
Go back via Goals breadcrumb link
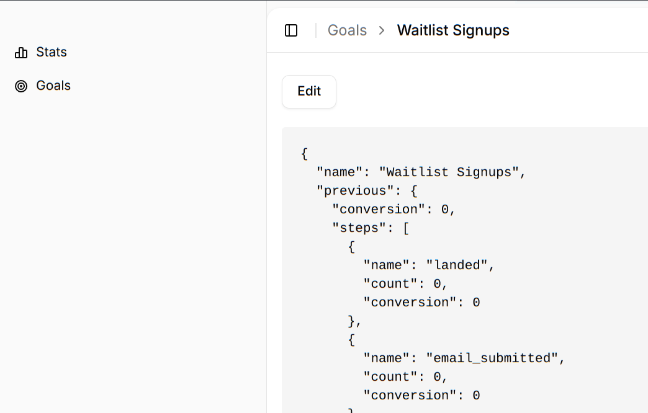(x=347, y=30)
